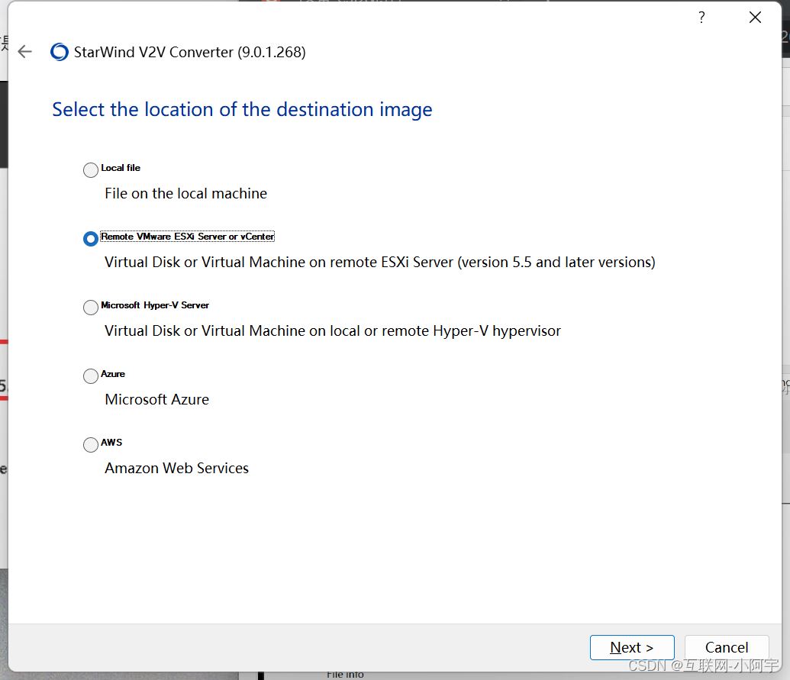
Task: Cancel the conversion wizard
Action: (727, 647)
